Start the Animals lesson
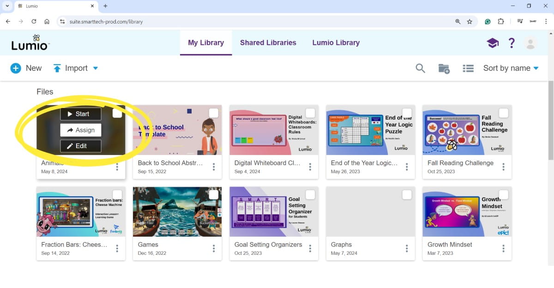Viewport: 554px width, 288px height. [81, 114]
